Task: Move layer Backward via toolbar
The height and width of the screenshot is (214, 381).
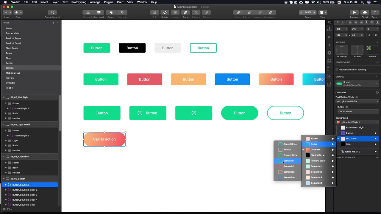Action: (x=99, y=12)
